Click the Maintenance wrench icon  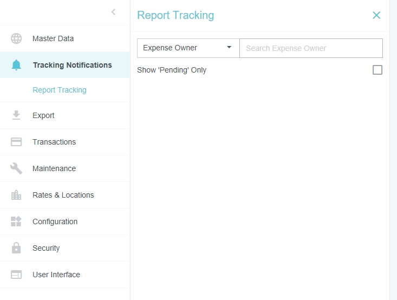point(16,168)
